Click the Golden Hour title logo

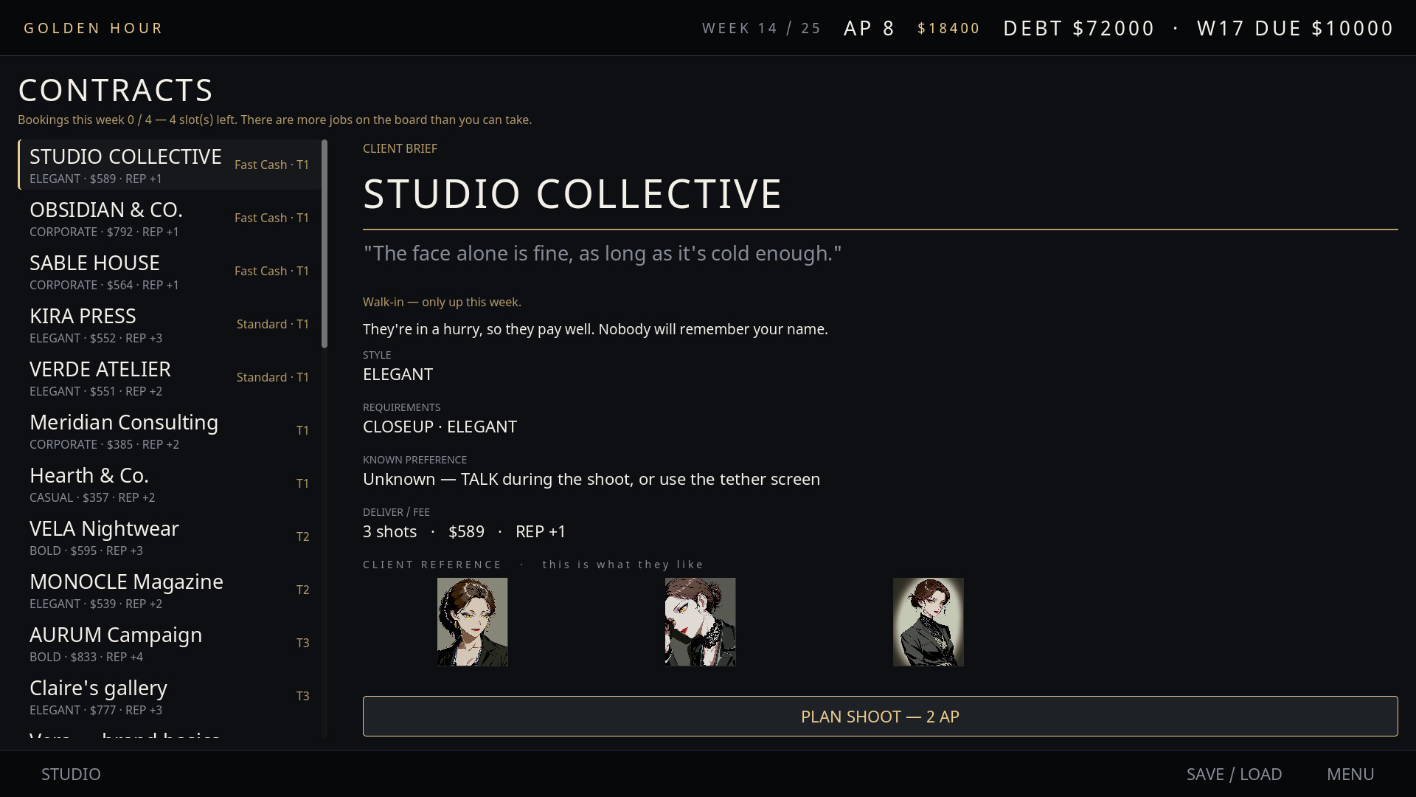[x=94, y=28]
